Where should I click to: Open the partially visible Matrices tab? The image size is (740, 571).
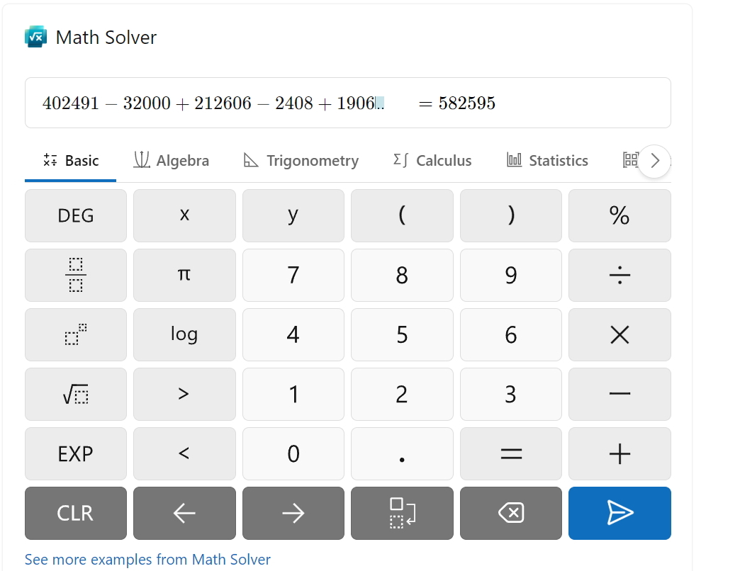(x=631, y=160)
